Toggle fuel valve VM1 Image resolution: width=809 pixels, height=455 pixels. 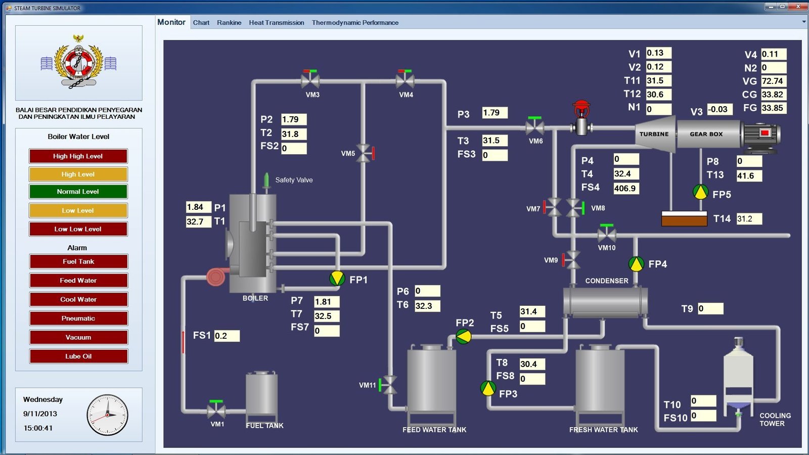[x=216, y=409]
